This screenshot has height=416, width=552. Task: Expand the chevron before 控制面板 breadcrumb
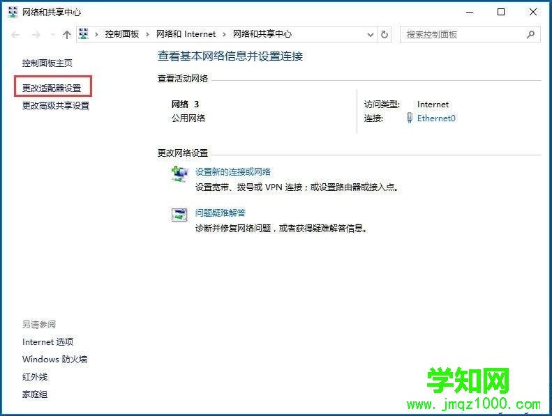[x=96, y=34]
